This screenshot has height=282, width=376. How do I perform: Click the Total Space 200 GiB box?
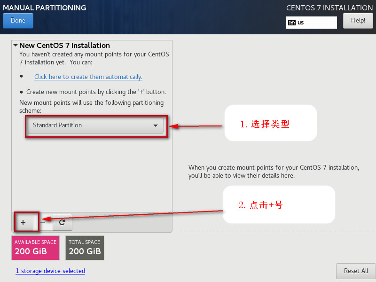click(x=85, y=248)
